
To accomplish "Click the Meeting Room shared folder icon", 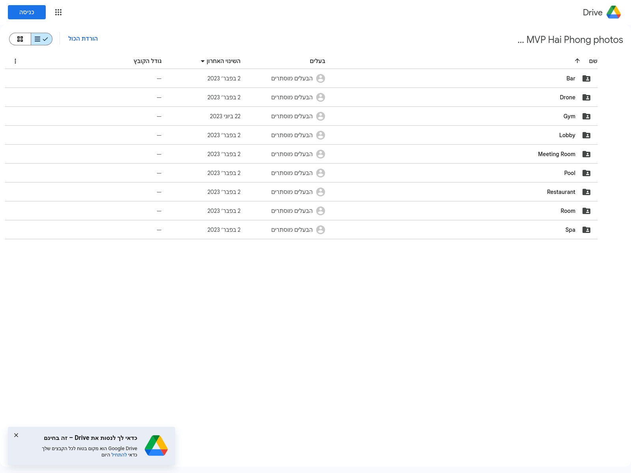I will tap(586, 154).
